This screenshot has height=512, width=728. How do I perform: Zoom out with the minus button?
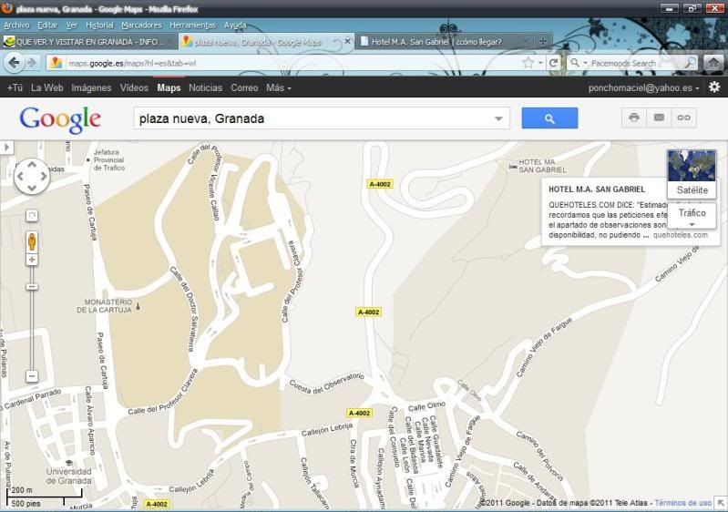[x=32, y=376]
